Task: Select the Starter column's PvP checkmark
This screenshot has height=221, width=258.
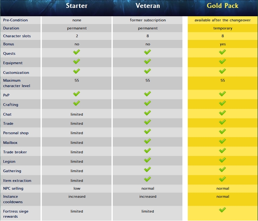Action: click(x=77, y=94)
